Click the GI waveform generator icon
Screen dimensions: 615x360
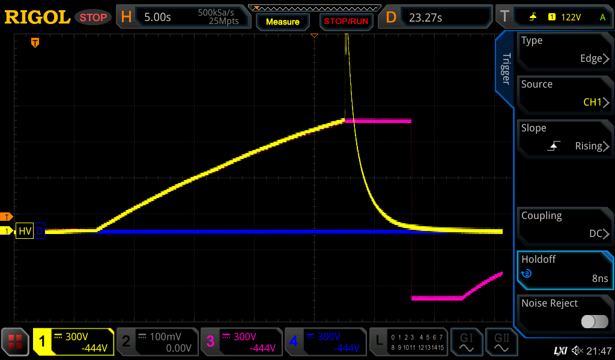466,343
